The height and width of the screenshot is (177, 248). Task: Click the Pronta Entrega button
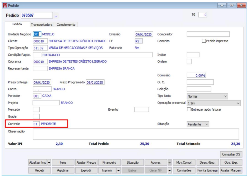coord(207,171)
